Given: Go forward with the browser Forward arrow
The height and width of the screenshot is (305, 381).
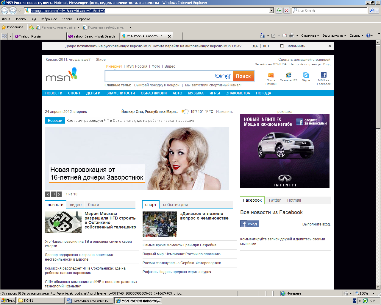Looking at the screenshot, I should click(x=13, y=10).
